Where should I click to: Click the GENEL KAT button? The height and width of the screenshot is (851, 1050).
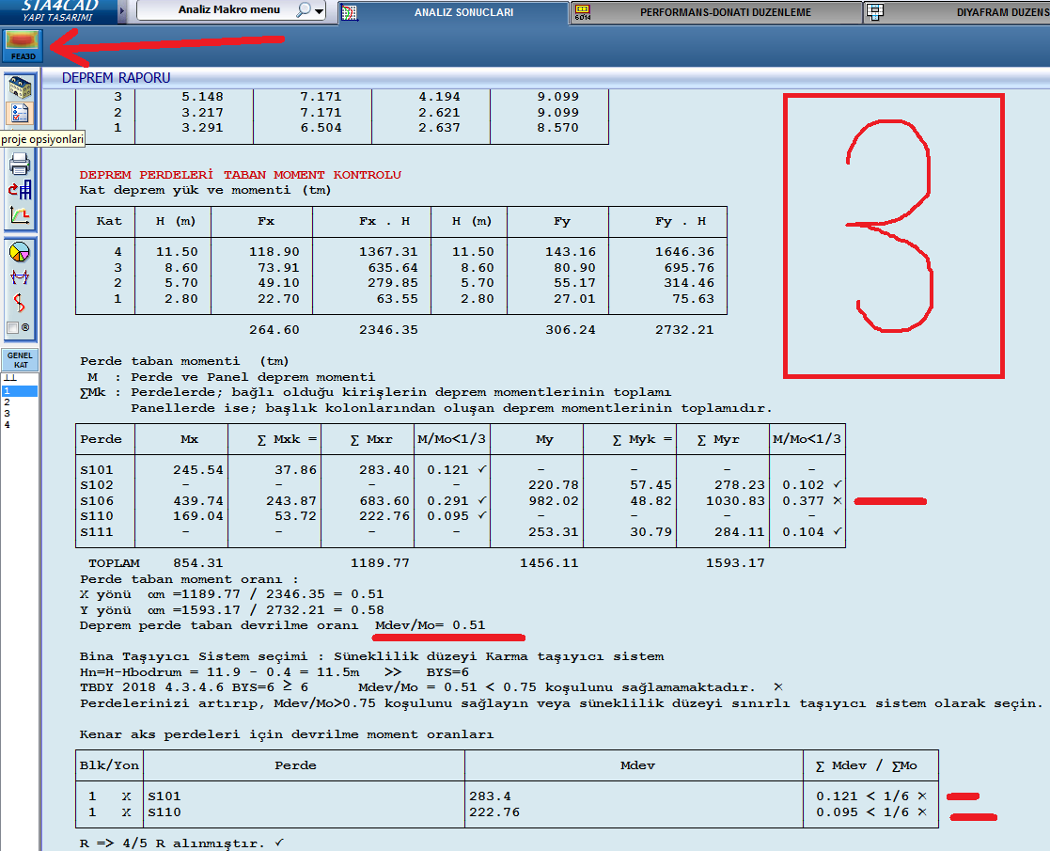[x=20, y=360]
